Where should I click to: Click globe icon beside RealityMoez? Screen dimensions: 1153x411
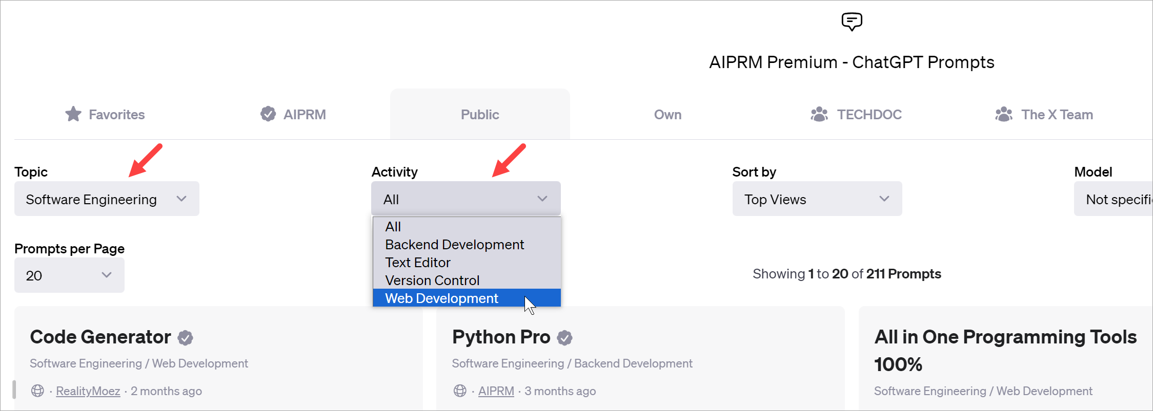(37, 391)
